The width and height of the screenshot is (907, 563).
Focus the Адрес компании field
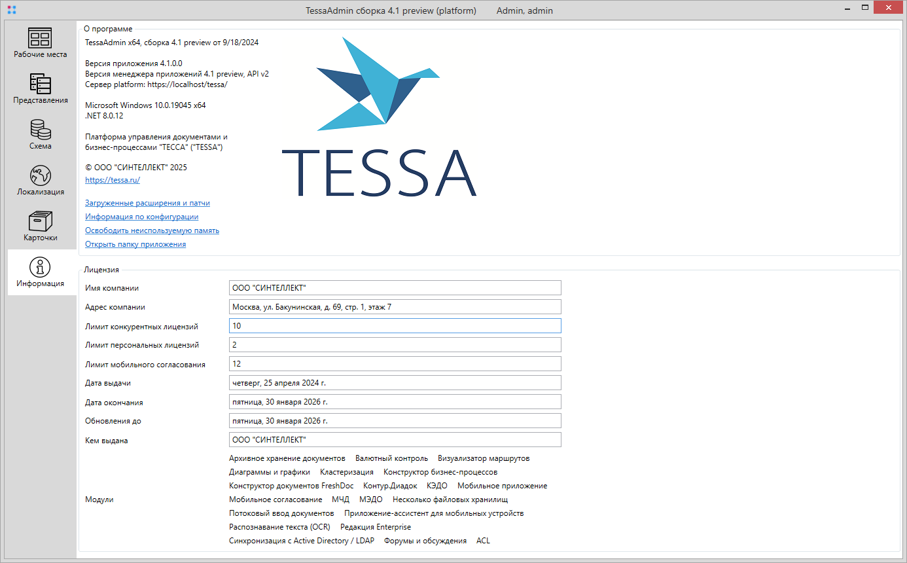pyautogui.click(x=395, y=307)
